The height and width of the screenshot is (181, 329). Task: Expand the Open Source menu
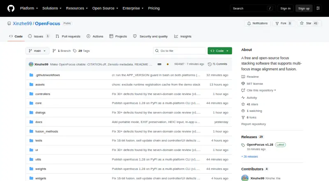point(105,8)
